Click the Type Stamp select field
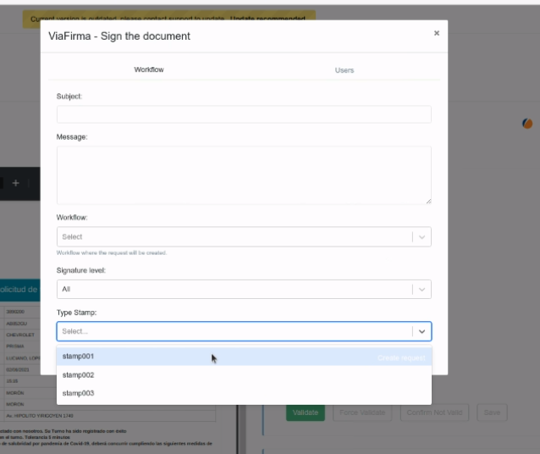Viewport: 540px width, 454px height. (x=234, y=332)
